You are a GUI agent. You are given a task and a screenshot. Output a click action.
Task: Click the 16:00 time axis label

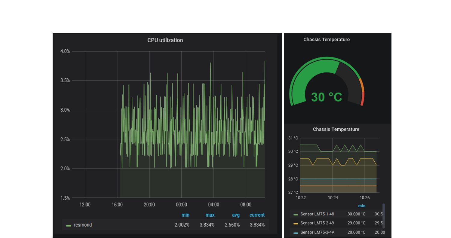(x=117, y=205)
